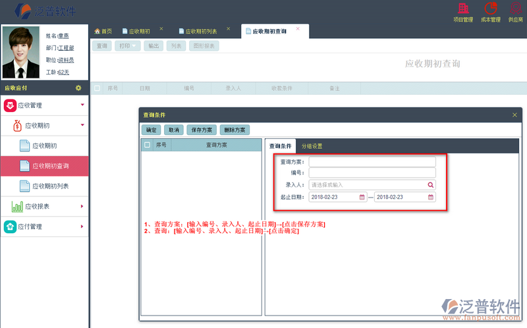This screenshot has width=527, height=328.
Task: Open 供应商 icon in top bar
Action: pyautogui.click(x=516, y=9)
